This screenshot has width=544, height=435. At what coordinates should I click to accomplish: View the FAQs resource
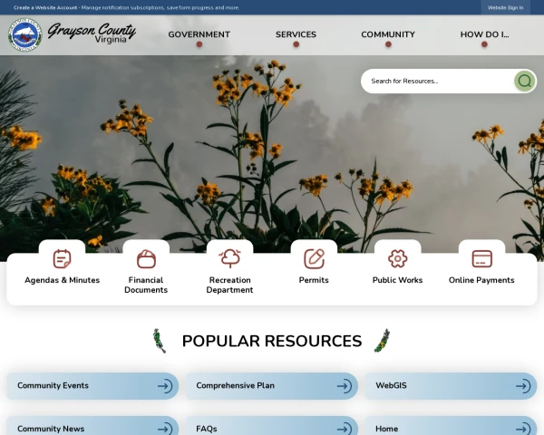[272, 426]
